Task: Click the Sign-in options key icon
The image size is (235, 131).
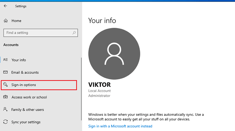Action: [x=6, y=85]
